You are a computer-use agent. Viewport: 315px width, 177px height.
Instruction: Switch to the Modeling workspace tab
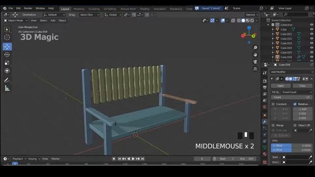[x=79, y=9]
